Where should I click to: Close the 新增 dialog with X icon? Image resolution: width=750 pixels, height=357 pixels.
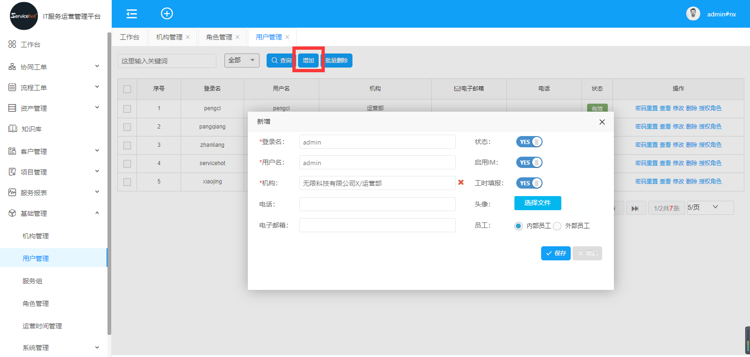[602, 122]
